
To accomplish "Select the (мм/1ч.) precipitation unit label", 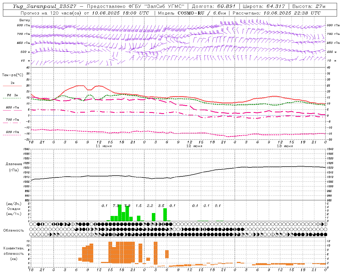I will pyautogui.click(x=14, y=214).
